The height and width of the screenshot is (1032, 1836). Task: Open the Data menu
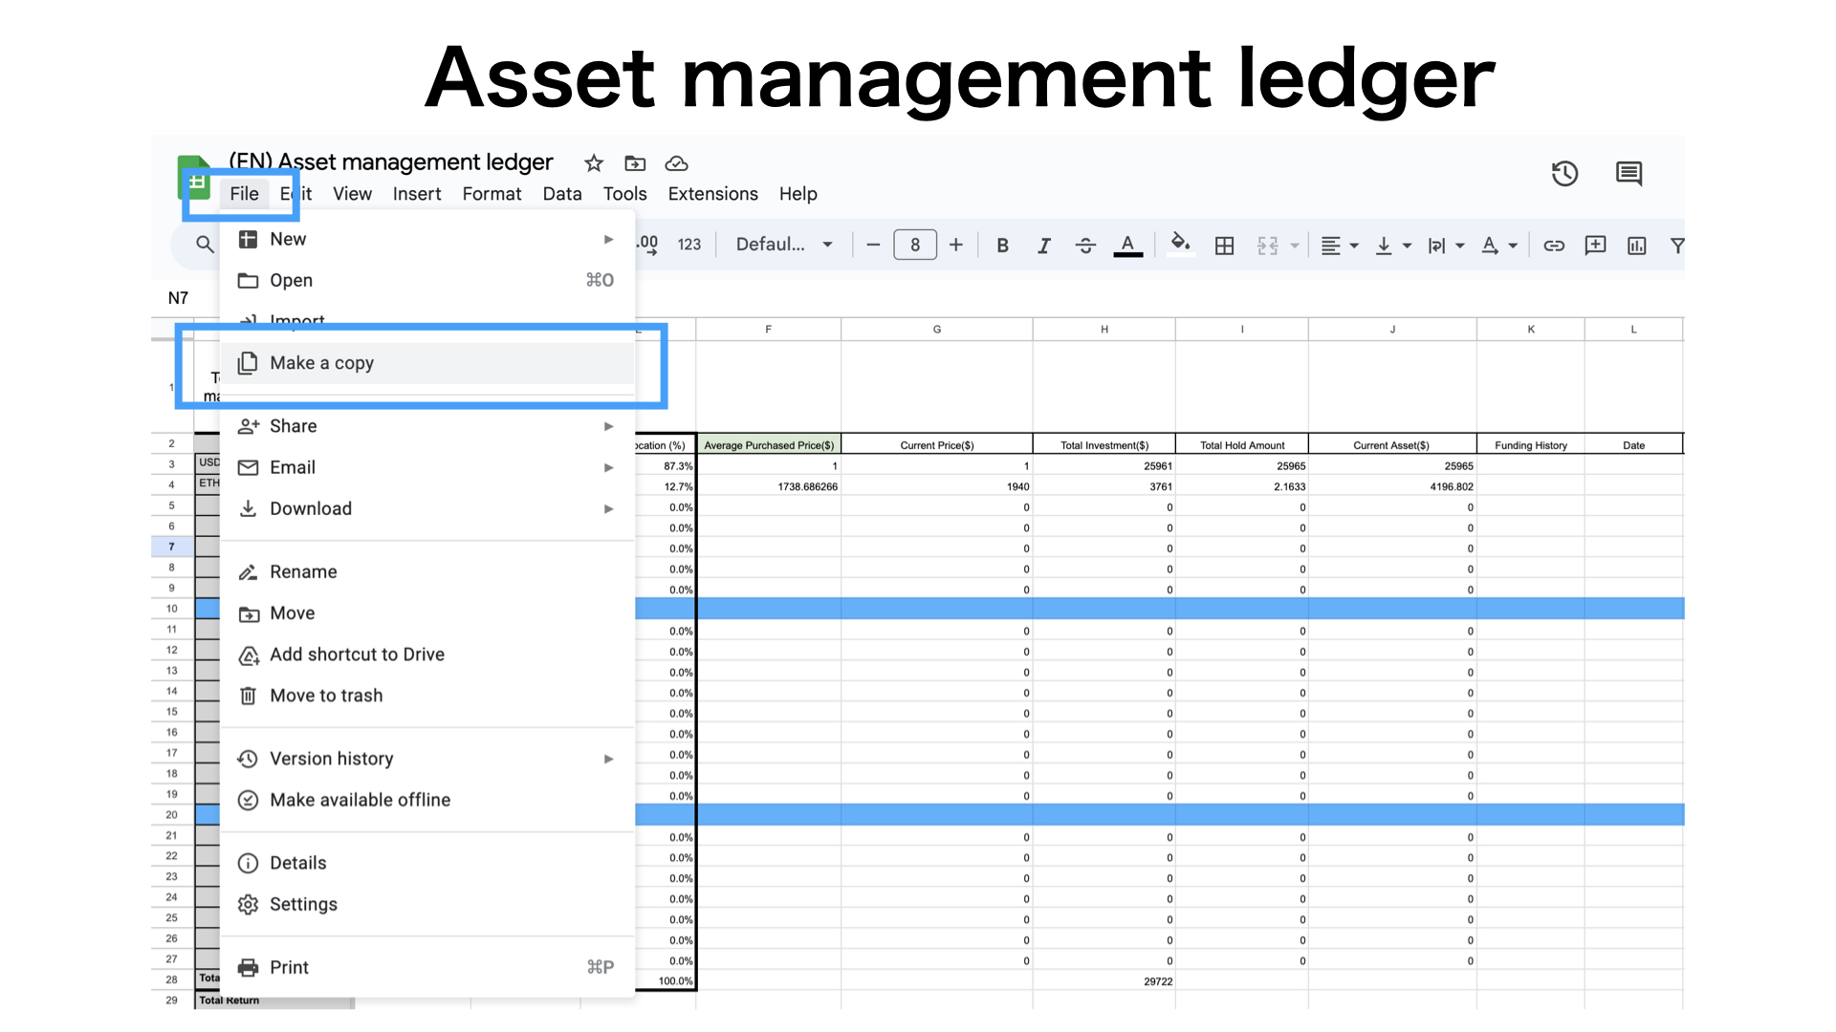pos(562,194)
